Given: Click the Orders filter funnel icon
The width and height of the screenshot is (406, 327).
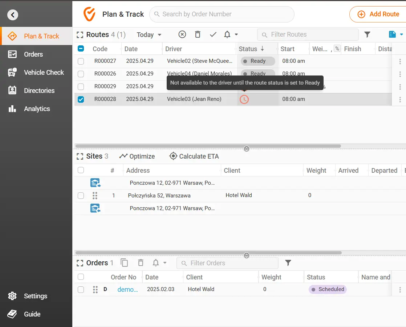Looking at the screenshot, I should [288, 263].
